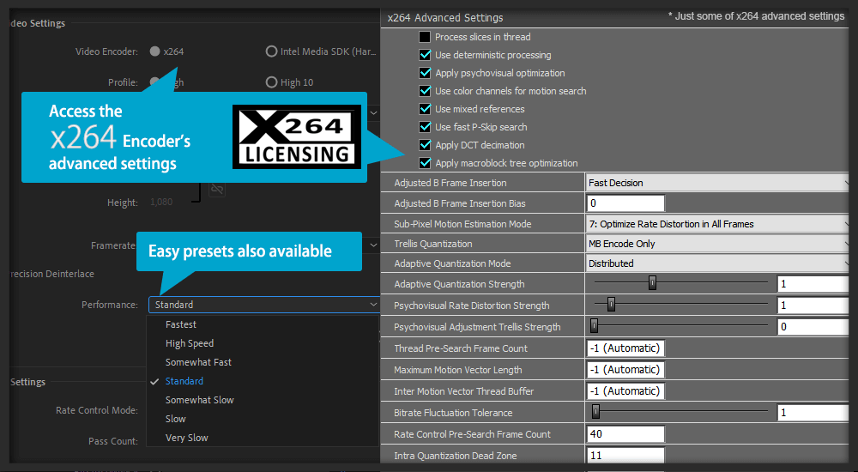858x472 pixels.
Task: Uncheck Apply psychovisual optimization
Action: tap(425, 73)
